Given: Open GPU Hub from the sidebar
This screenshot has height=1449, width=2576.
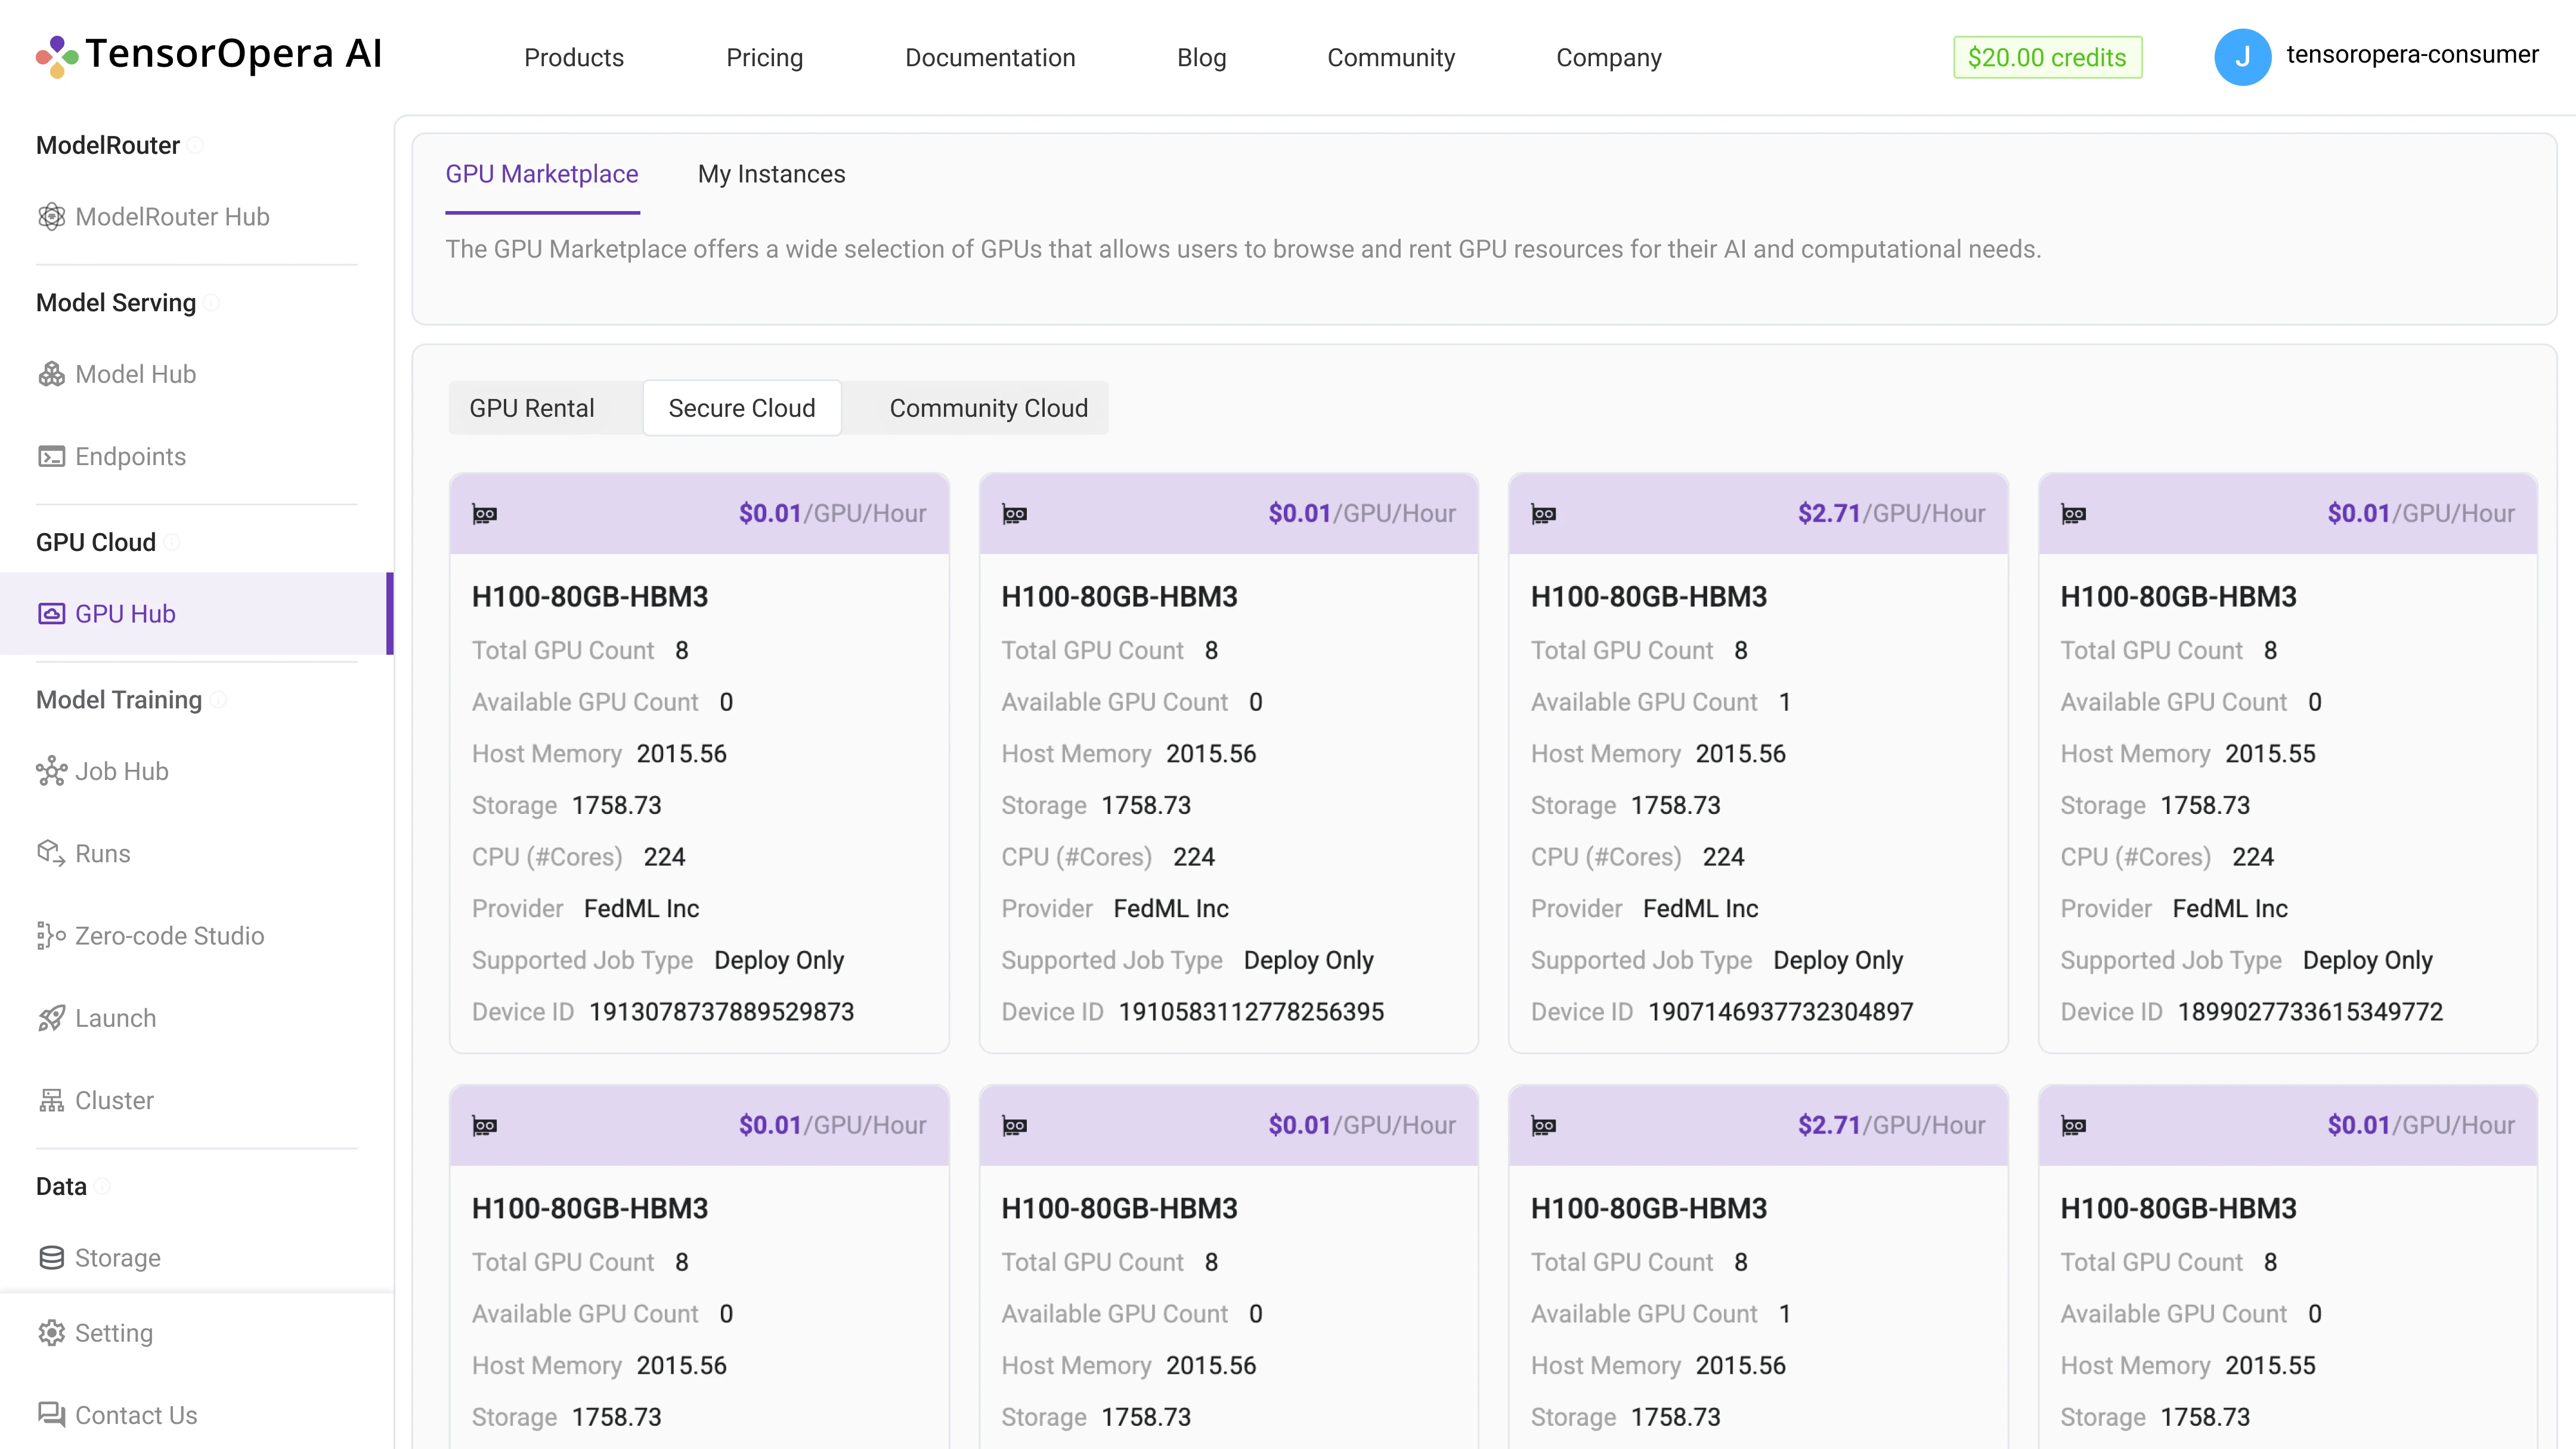Looking at the screenshot, I should coord(125,613).
